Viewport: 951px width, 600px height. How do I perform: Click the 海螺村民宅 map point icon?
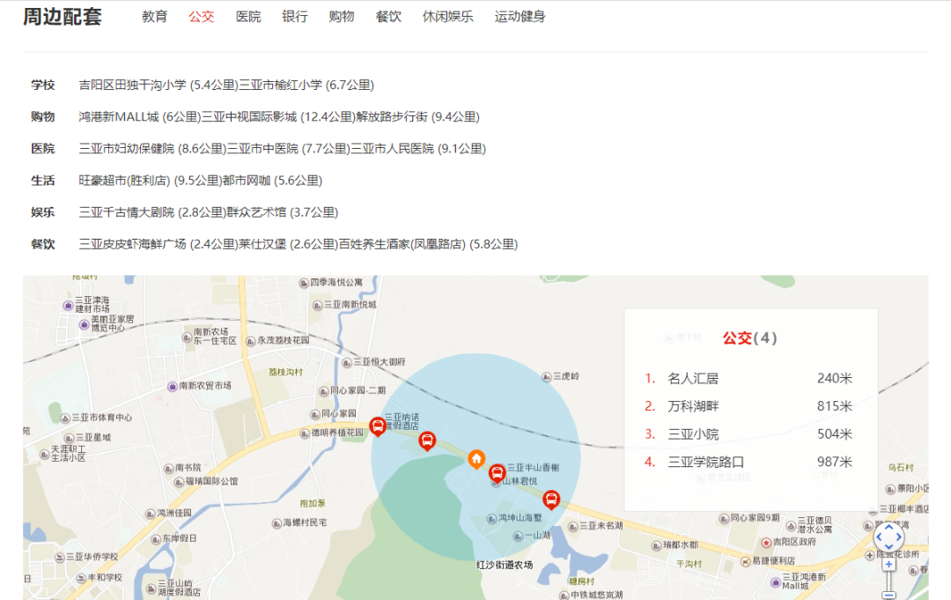276,523
